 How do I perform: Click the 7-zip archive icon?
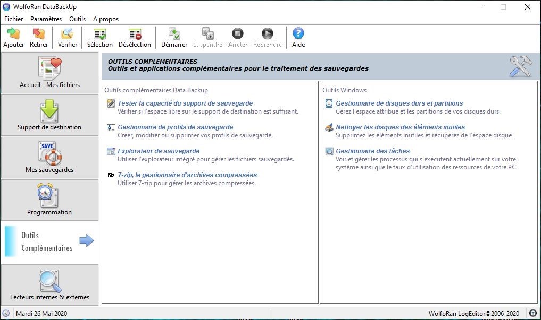pos(111,175)
